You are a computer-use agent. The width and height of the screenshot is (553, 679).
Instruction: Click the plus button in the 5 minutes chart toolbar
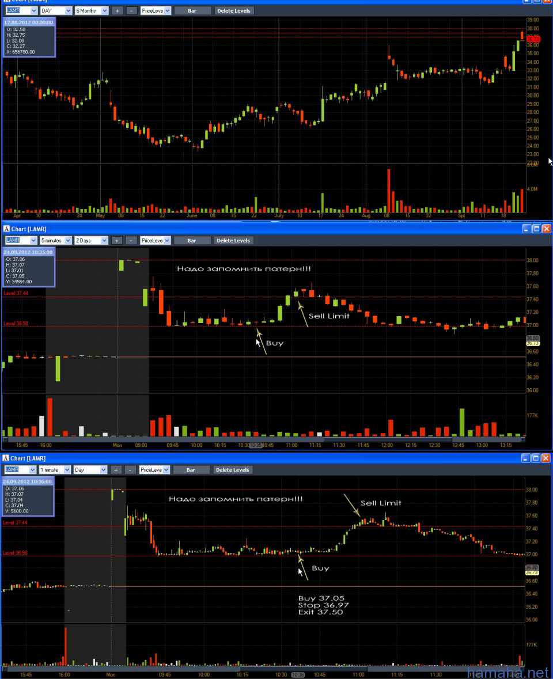coord(116,240)
